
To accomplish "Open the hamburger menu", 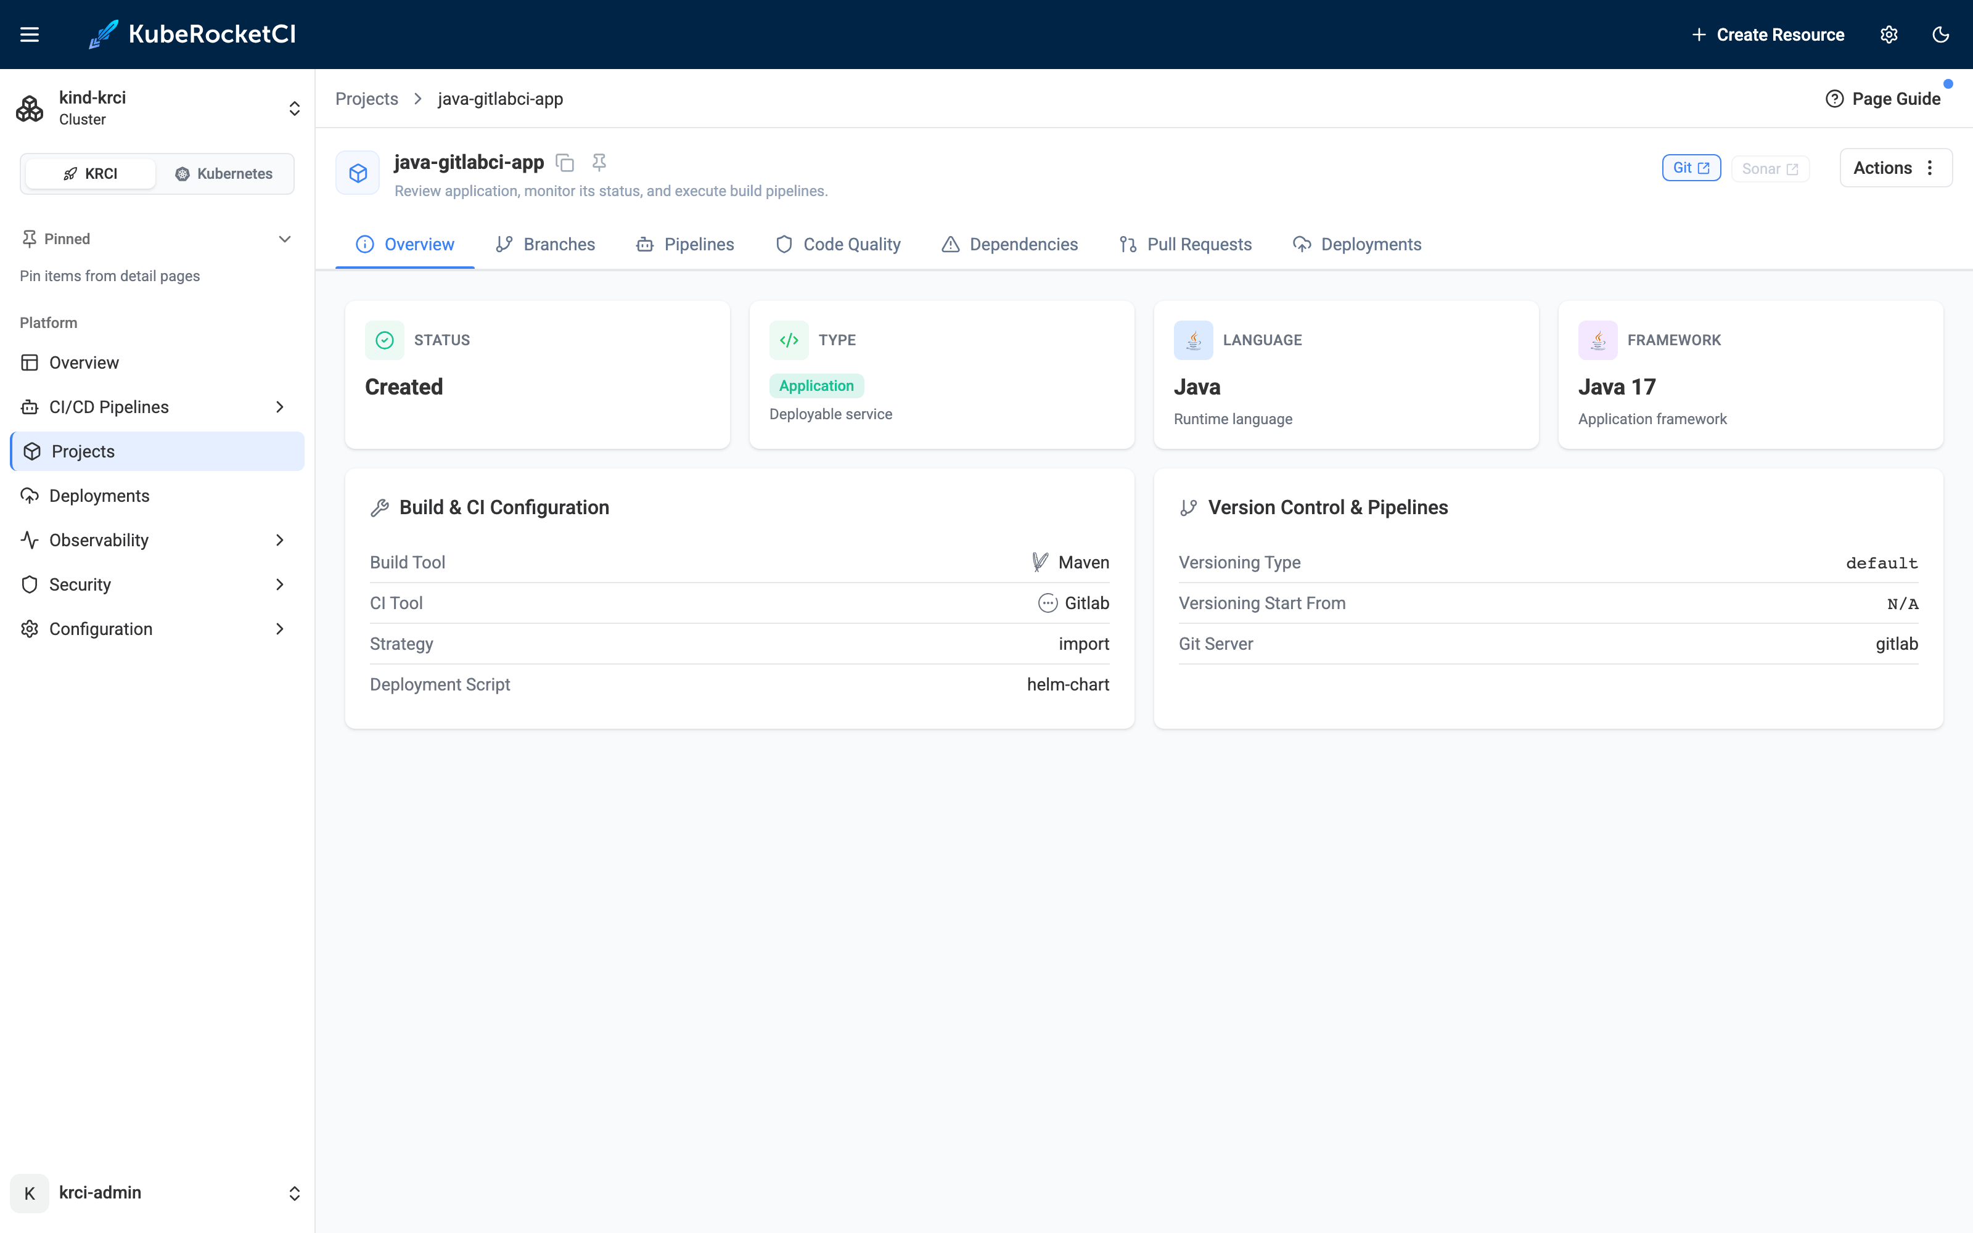I will point(30,35).
